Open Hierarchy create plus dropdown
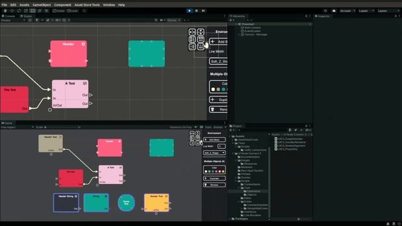The width and height of the screenshot is (402, 226). pyautogui.click(x=232, y=20)
